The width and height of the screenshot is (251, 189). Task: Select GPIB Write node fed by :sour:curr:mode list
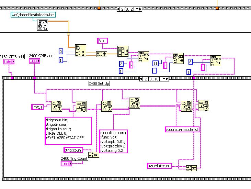(x=186, y=106)
